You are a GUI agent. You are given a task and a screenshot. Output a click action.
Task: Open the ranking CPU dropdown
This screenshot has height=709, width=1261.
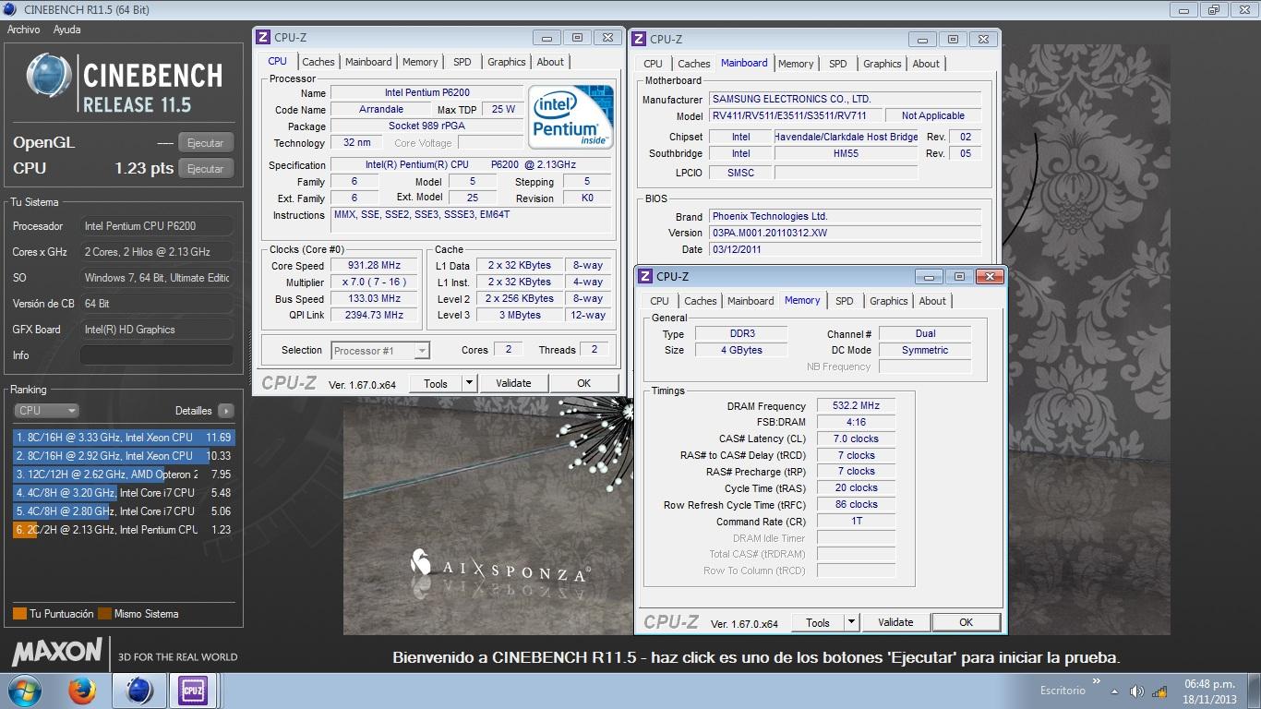(x=46, y=411)
